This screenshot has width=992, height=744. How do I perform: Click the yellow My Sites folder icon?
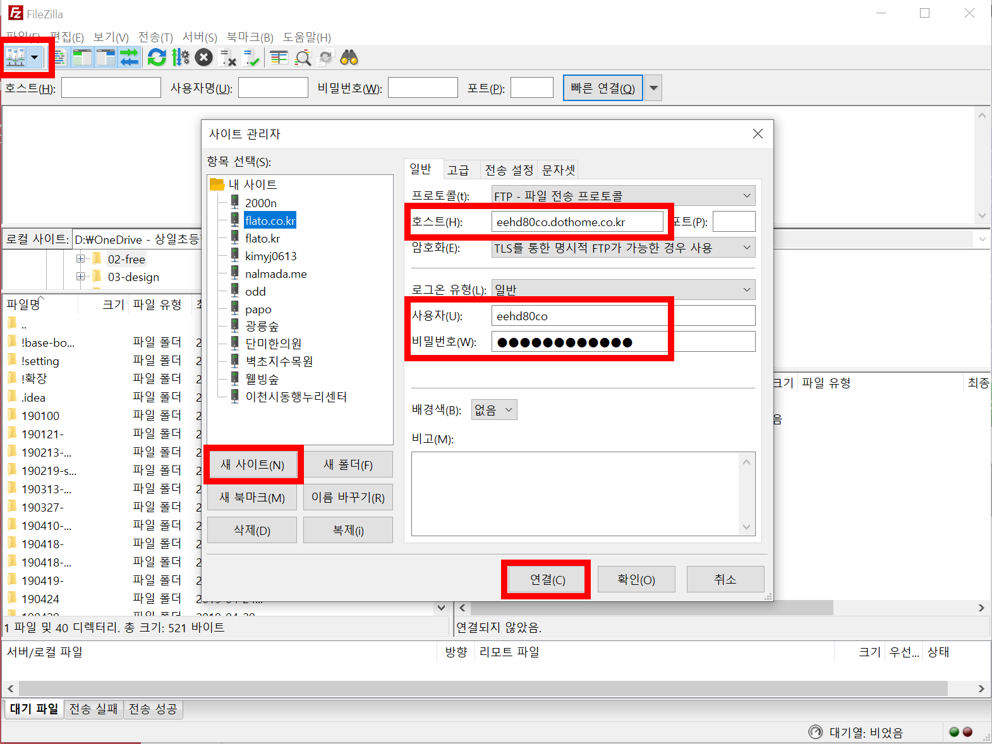217,184
